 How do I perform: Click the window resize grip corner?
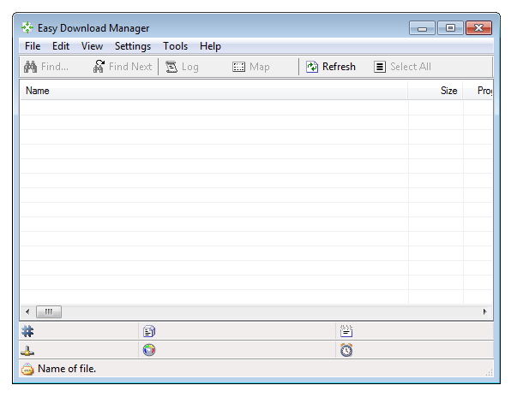coord(490,372)
